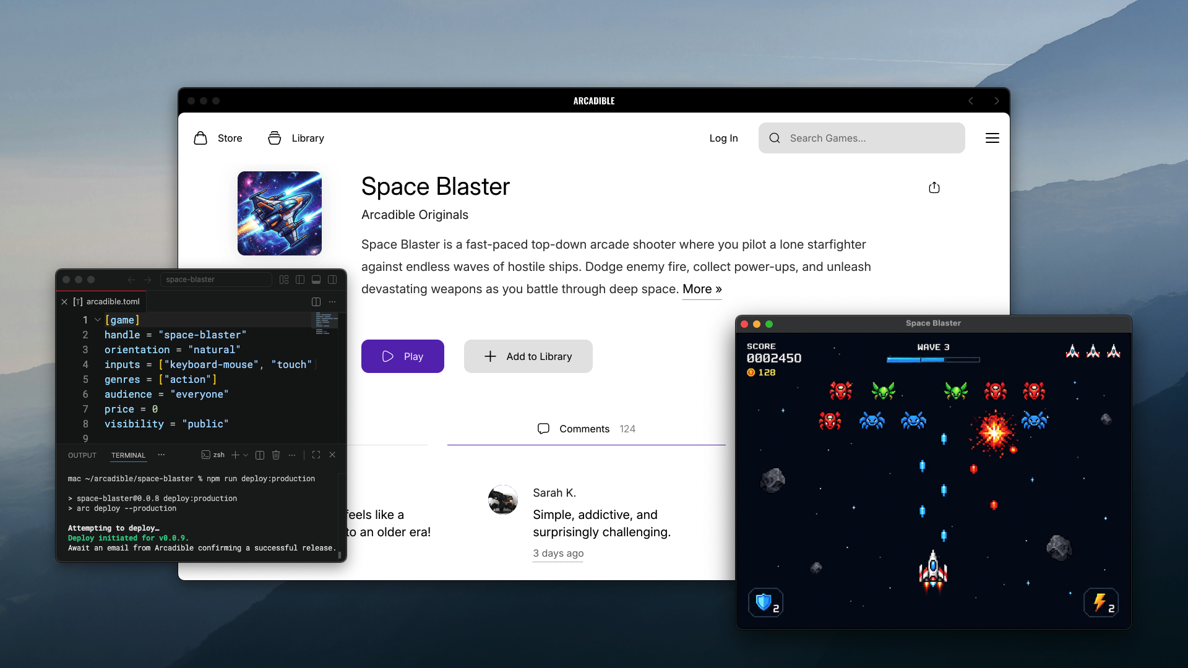Toggle the secondary sidebar layout icon

pos(332,280)
